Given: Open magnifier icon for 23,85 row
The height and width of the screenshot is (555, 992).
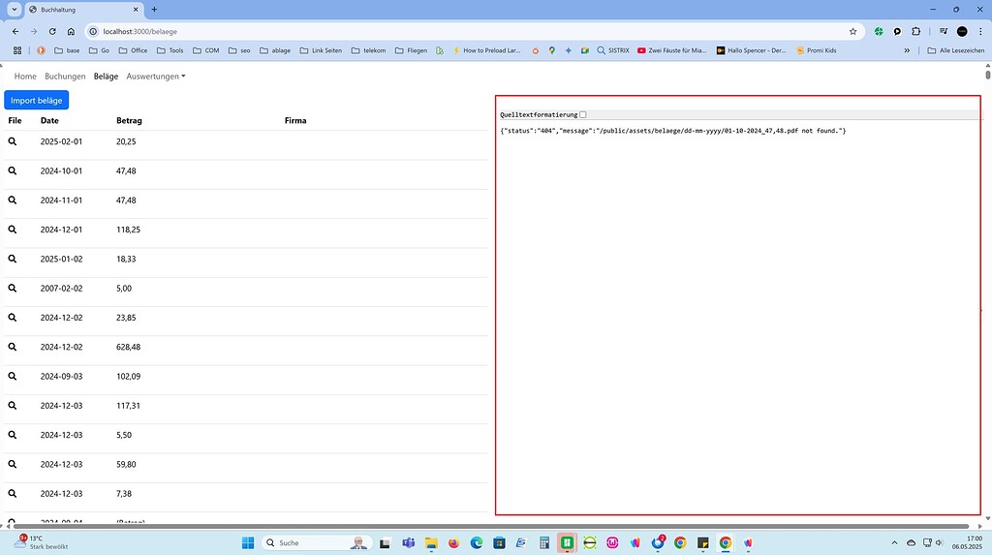Looking at the screenshot, I should click(12, 318).
